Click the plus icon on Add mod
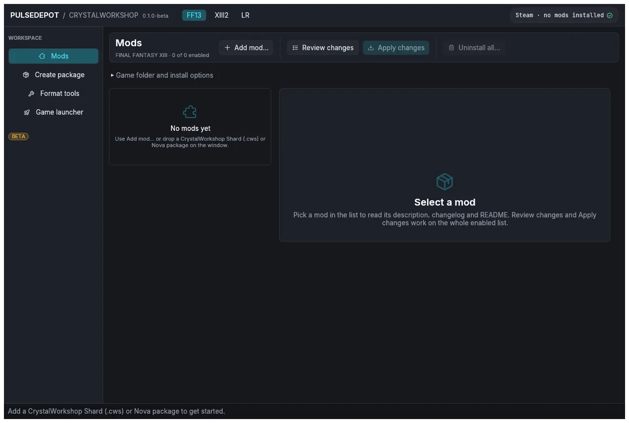 point(227,48)
